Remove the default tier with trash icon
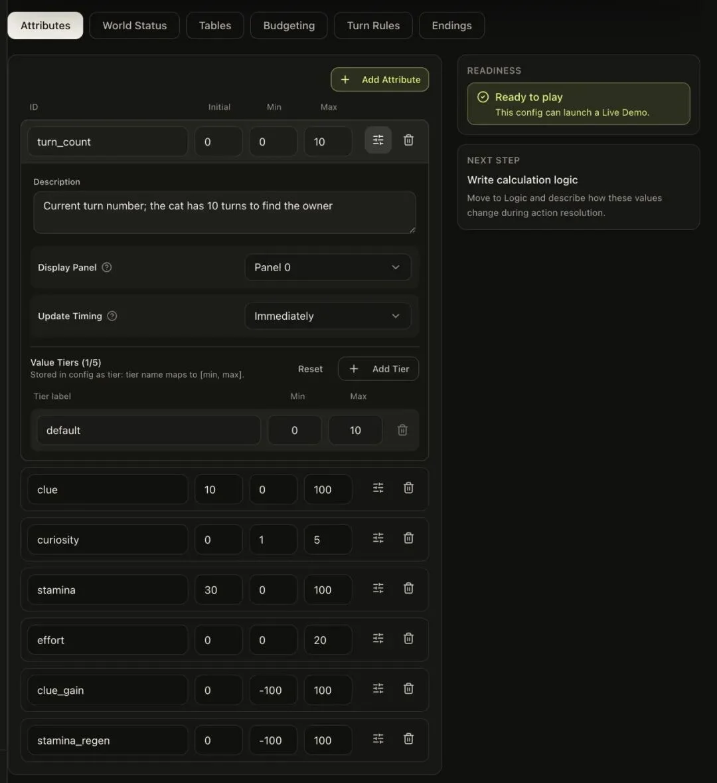This screenshot has width=717, height=783. 402,430
